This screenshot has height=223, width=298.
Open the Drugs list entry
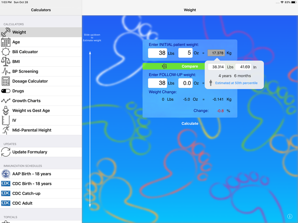coord(41,91)
